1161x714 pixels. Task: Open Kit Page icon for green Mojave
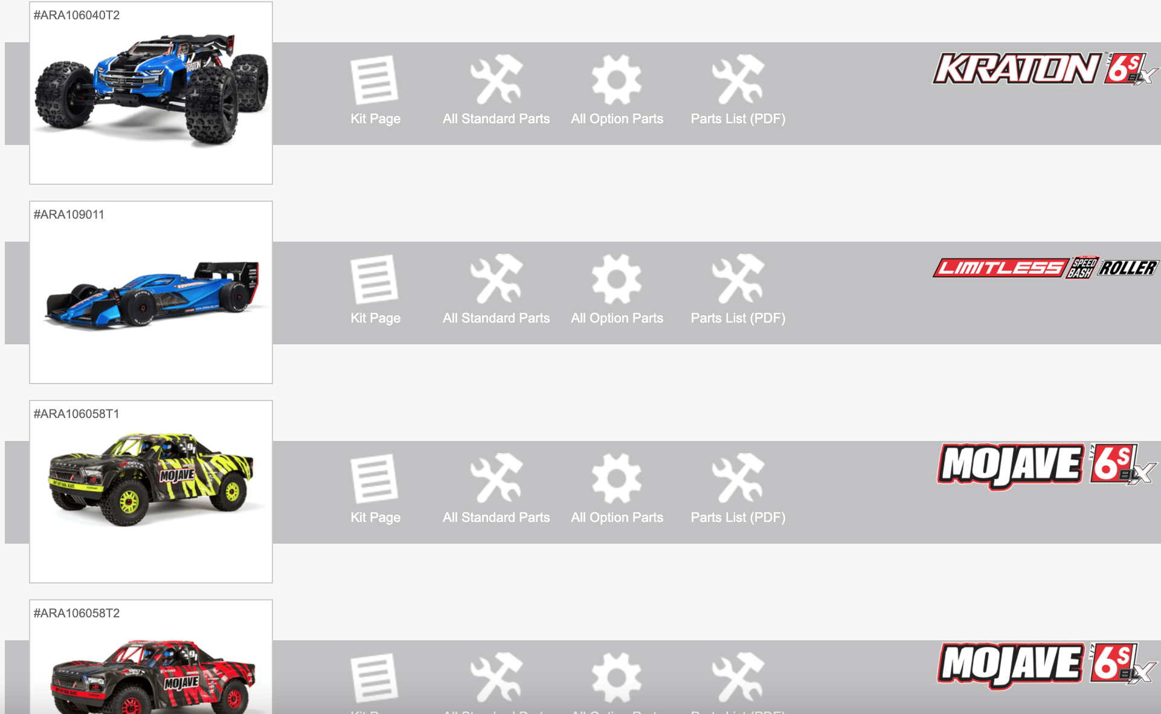tap(375, 478)
